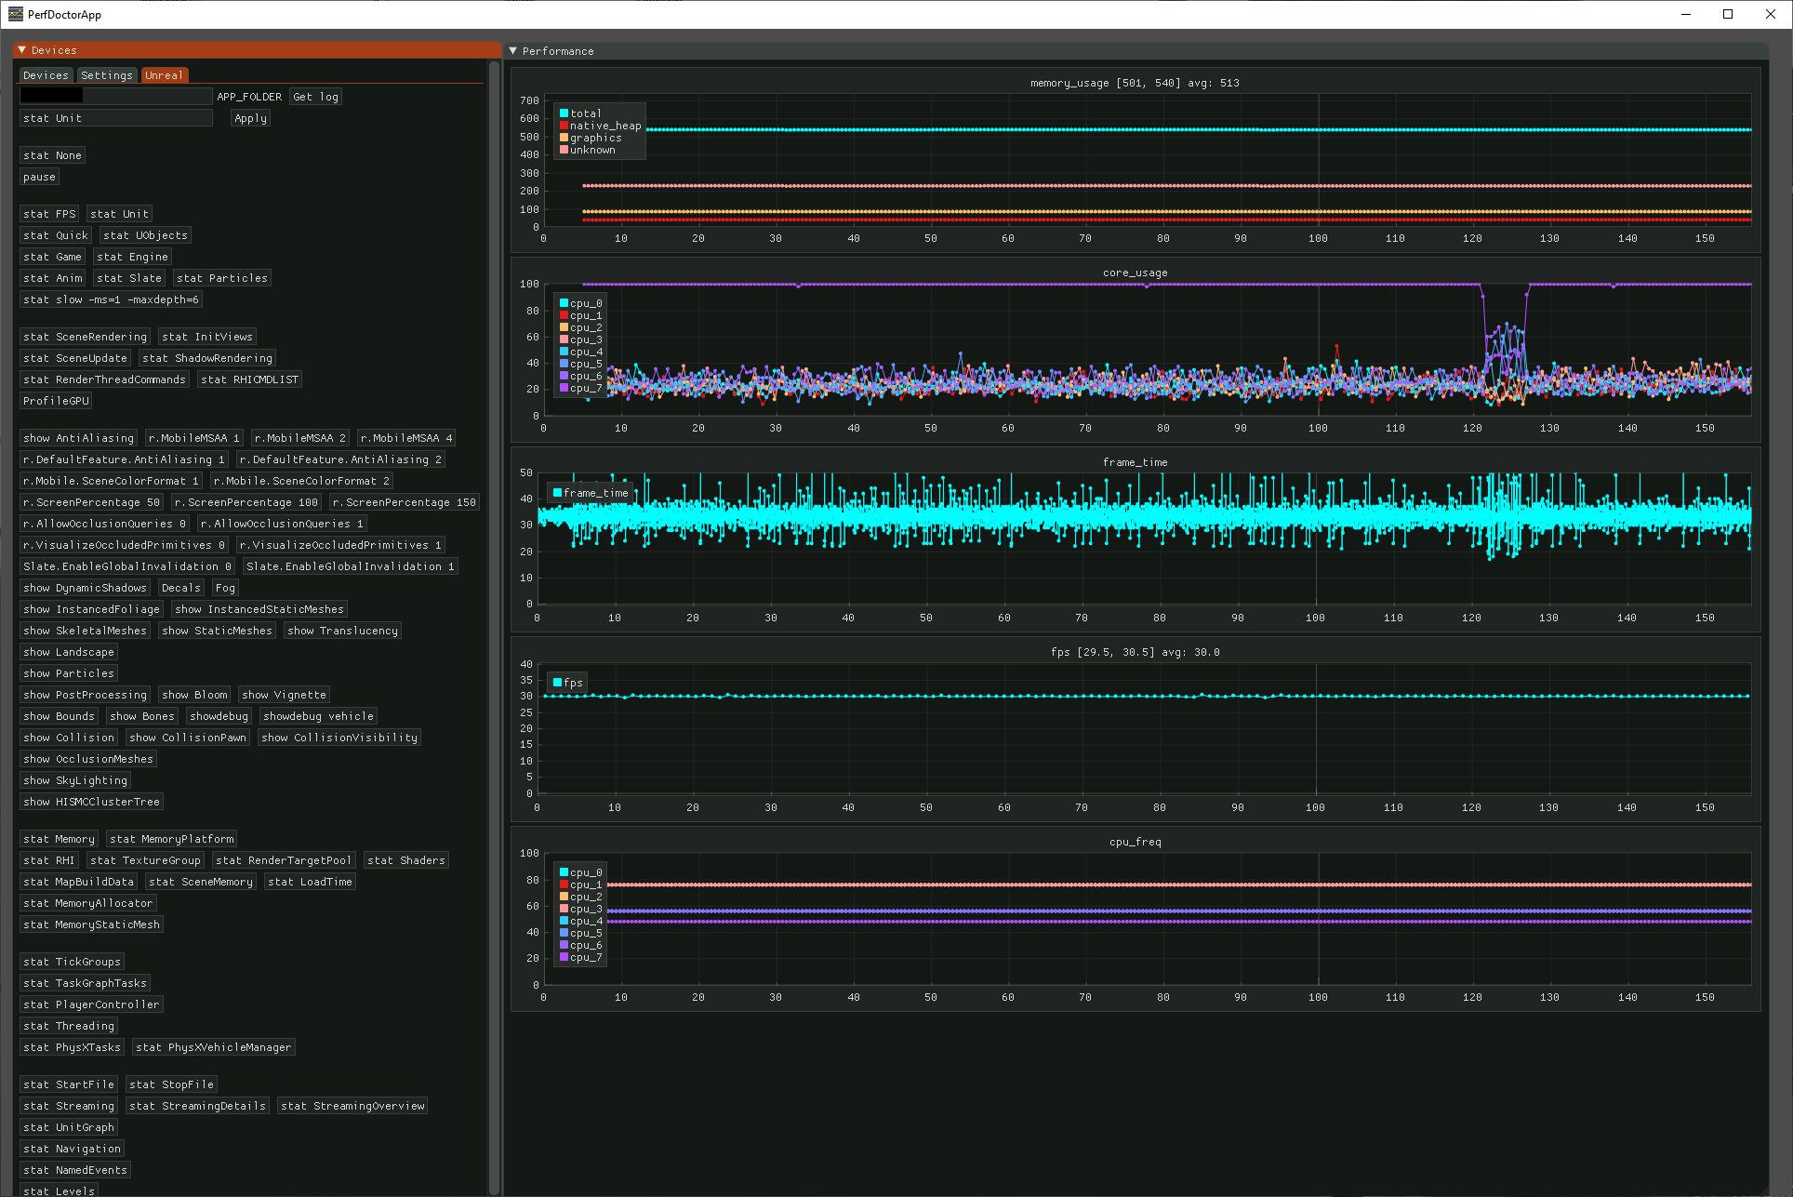
Task: Collapse the Devices panel triangle
Action: (22, 50)
